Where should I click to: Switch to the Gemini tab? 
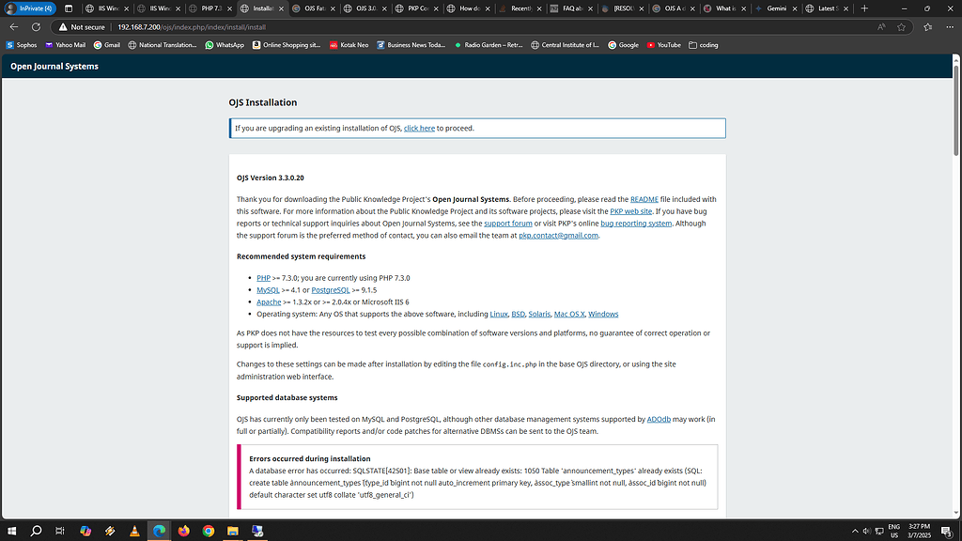pyautogui.click(x=775, y=8)
